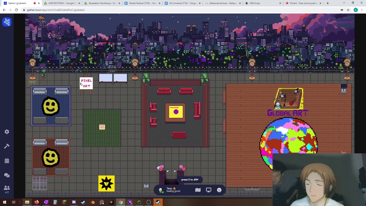Open the Gather settings gear
This screenshot has width=366, height=206.
pos(7,132)
